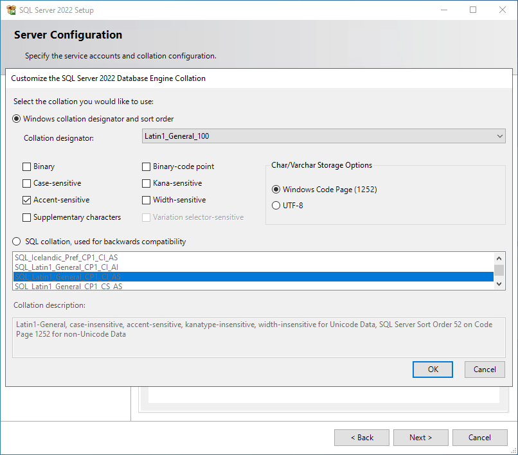This screenshot has height=455, width=518.
Task: Disable the Accent-sensitive checkbox
Action: point(26,200)
